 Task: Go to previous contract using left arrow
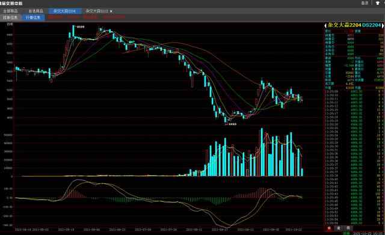pyautogui.click(x=325, y=25)
